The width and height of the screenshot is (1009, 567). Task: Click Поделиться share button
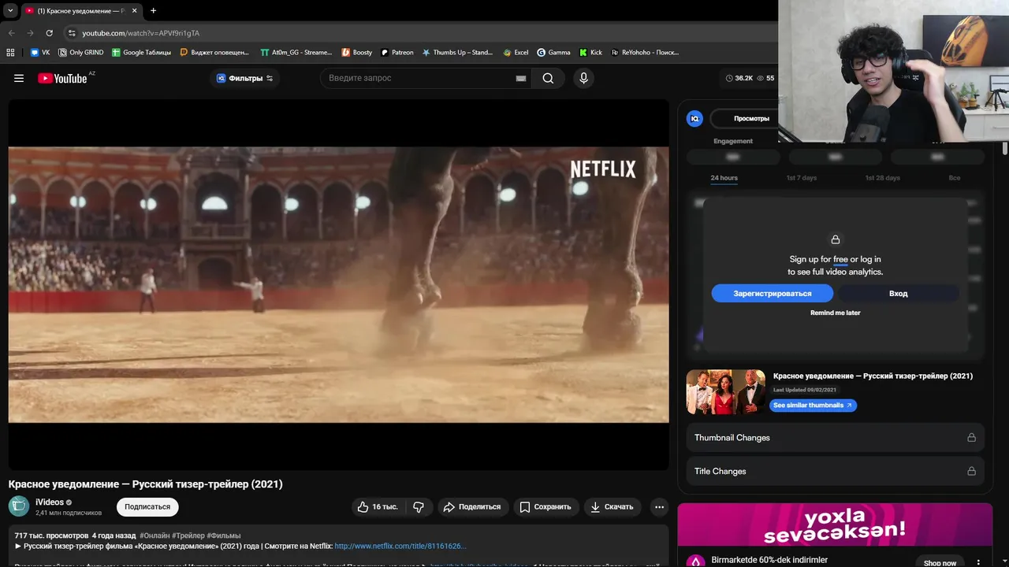coord(472,507)
